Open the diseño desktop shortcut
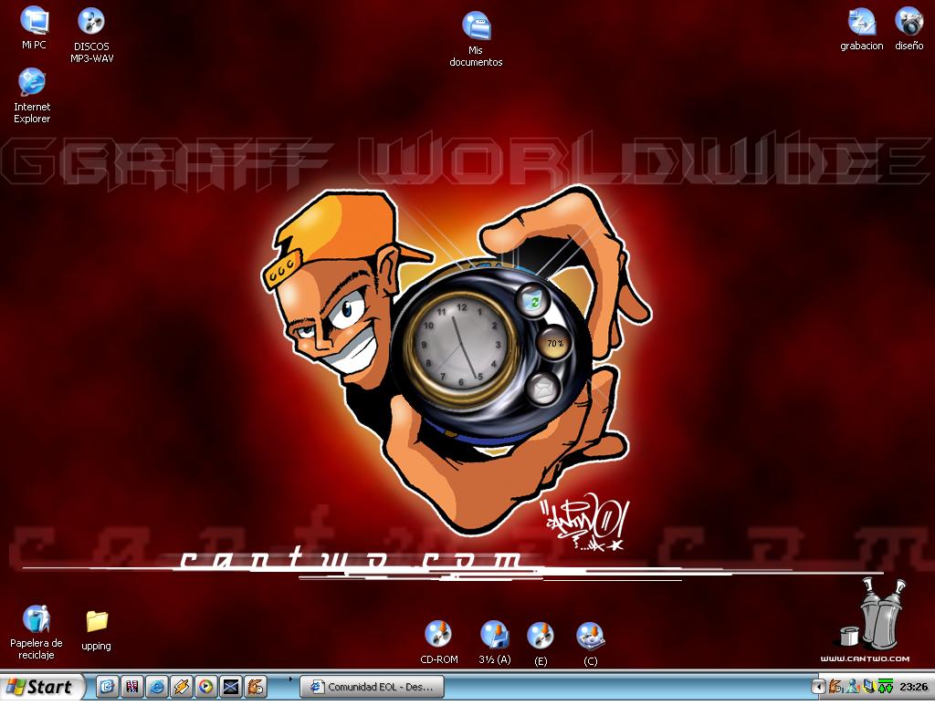Viewport: 935px width, 705px height. point(909,29)
